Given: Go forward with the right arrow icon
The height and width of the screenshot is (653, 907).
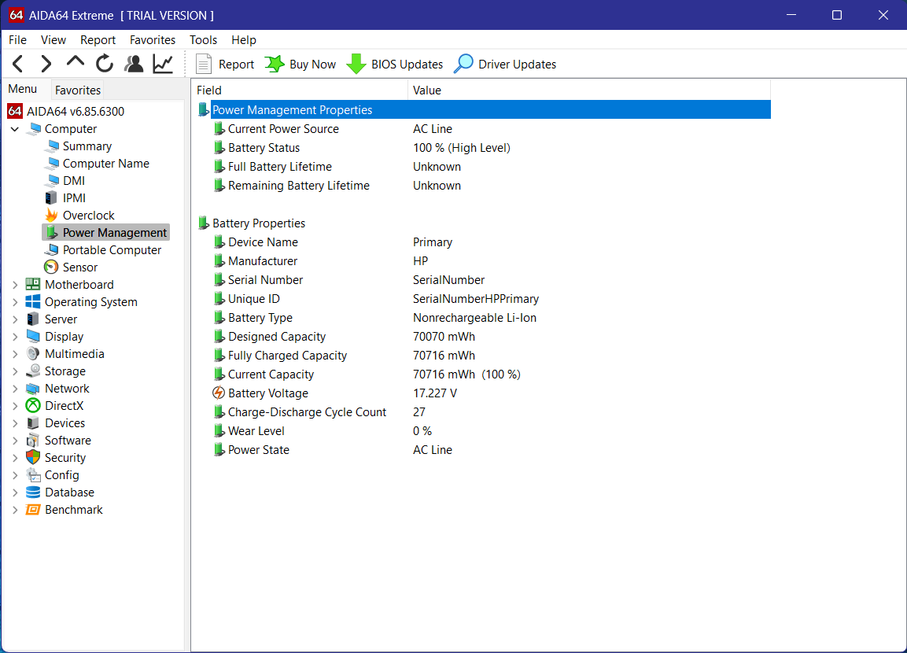Looking at the screenshot, I should click(46, 64).
